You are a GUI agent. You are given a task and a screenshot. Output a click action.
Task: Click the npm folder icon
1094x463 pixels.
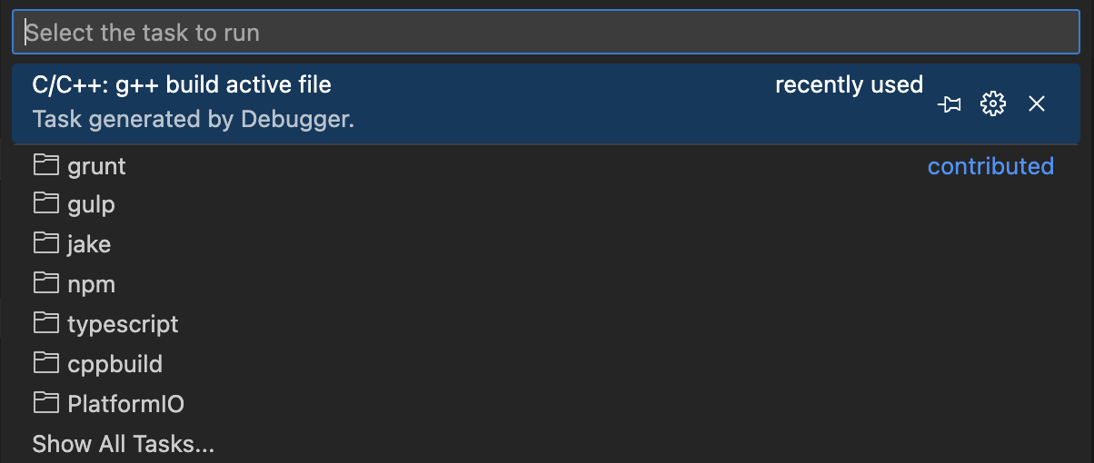point(45,284)
